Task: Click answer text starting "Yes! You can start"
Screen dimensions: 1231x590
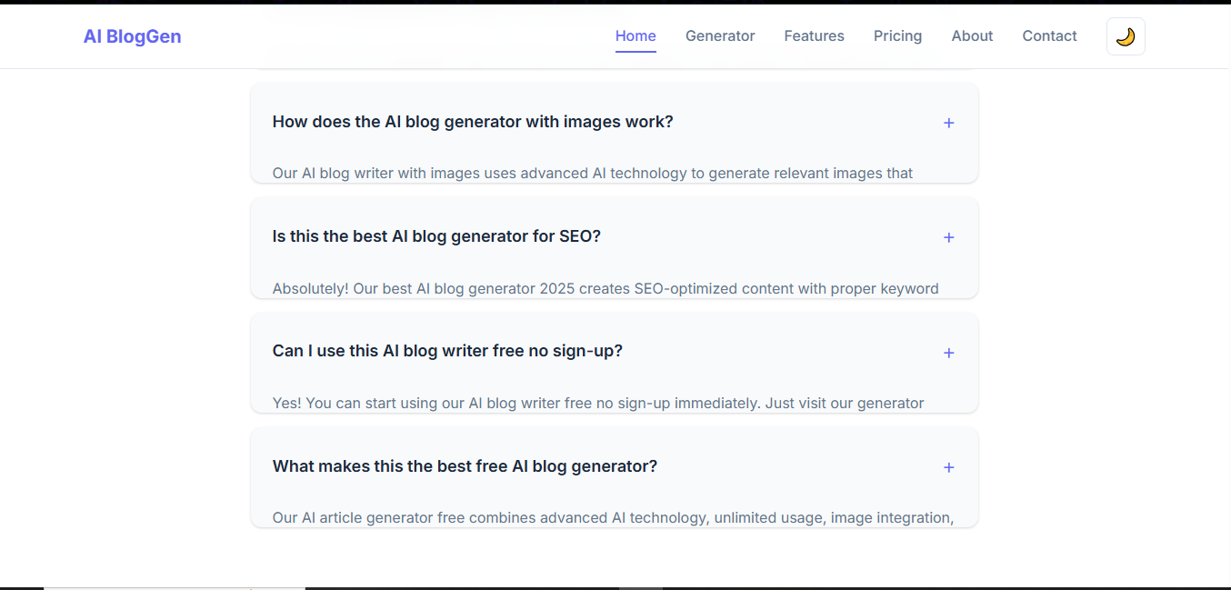Action: pos(597,403)
